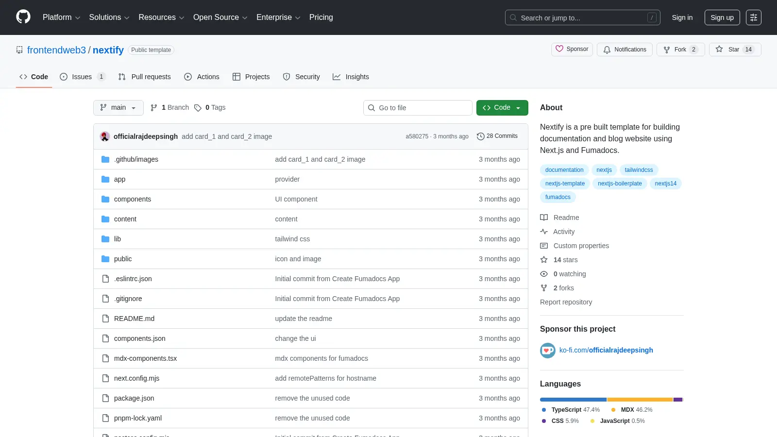Open the main branch selector dropdown
Screen dimensions: 777x437
(x=118, y=108)
